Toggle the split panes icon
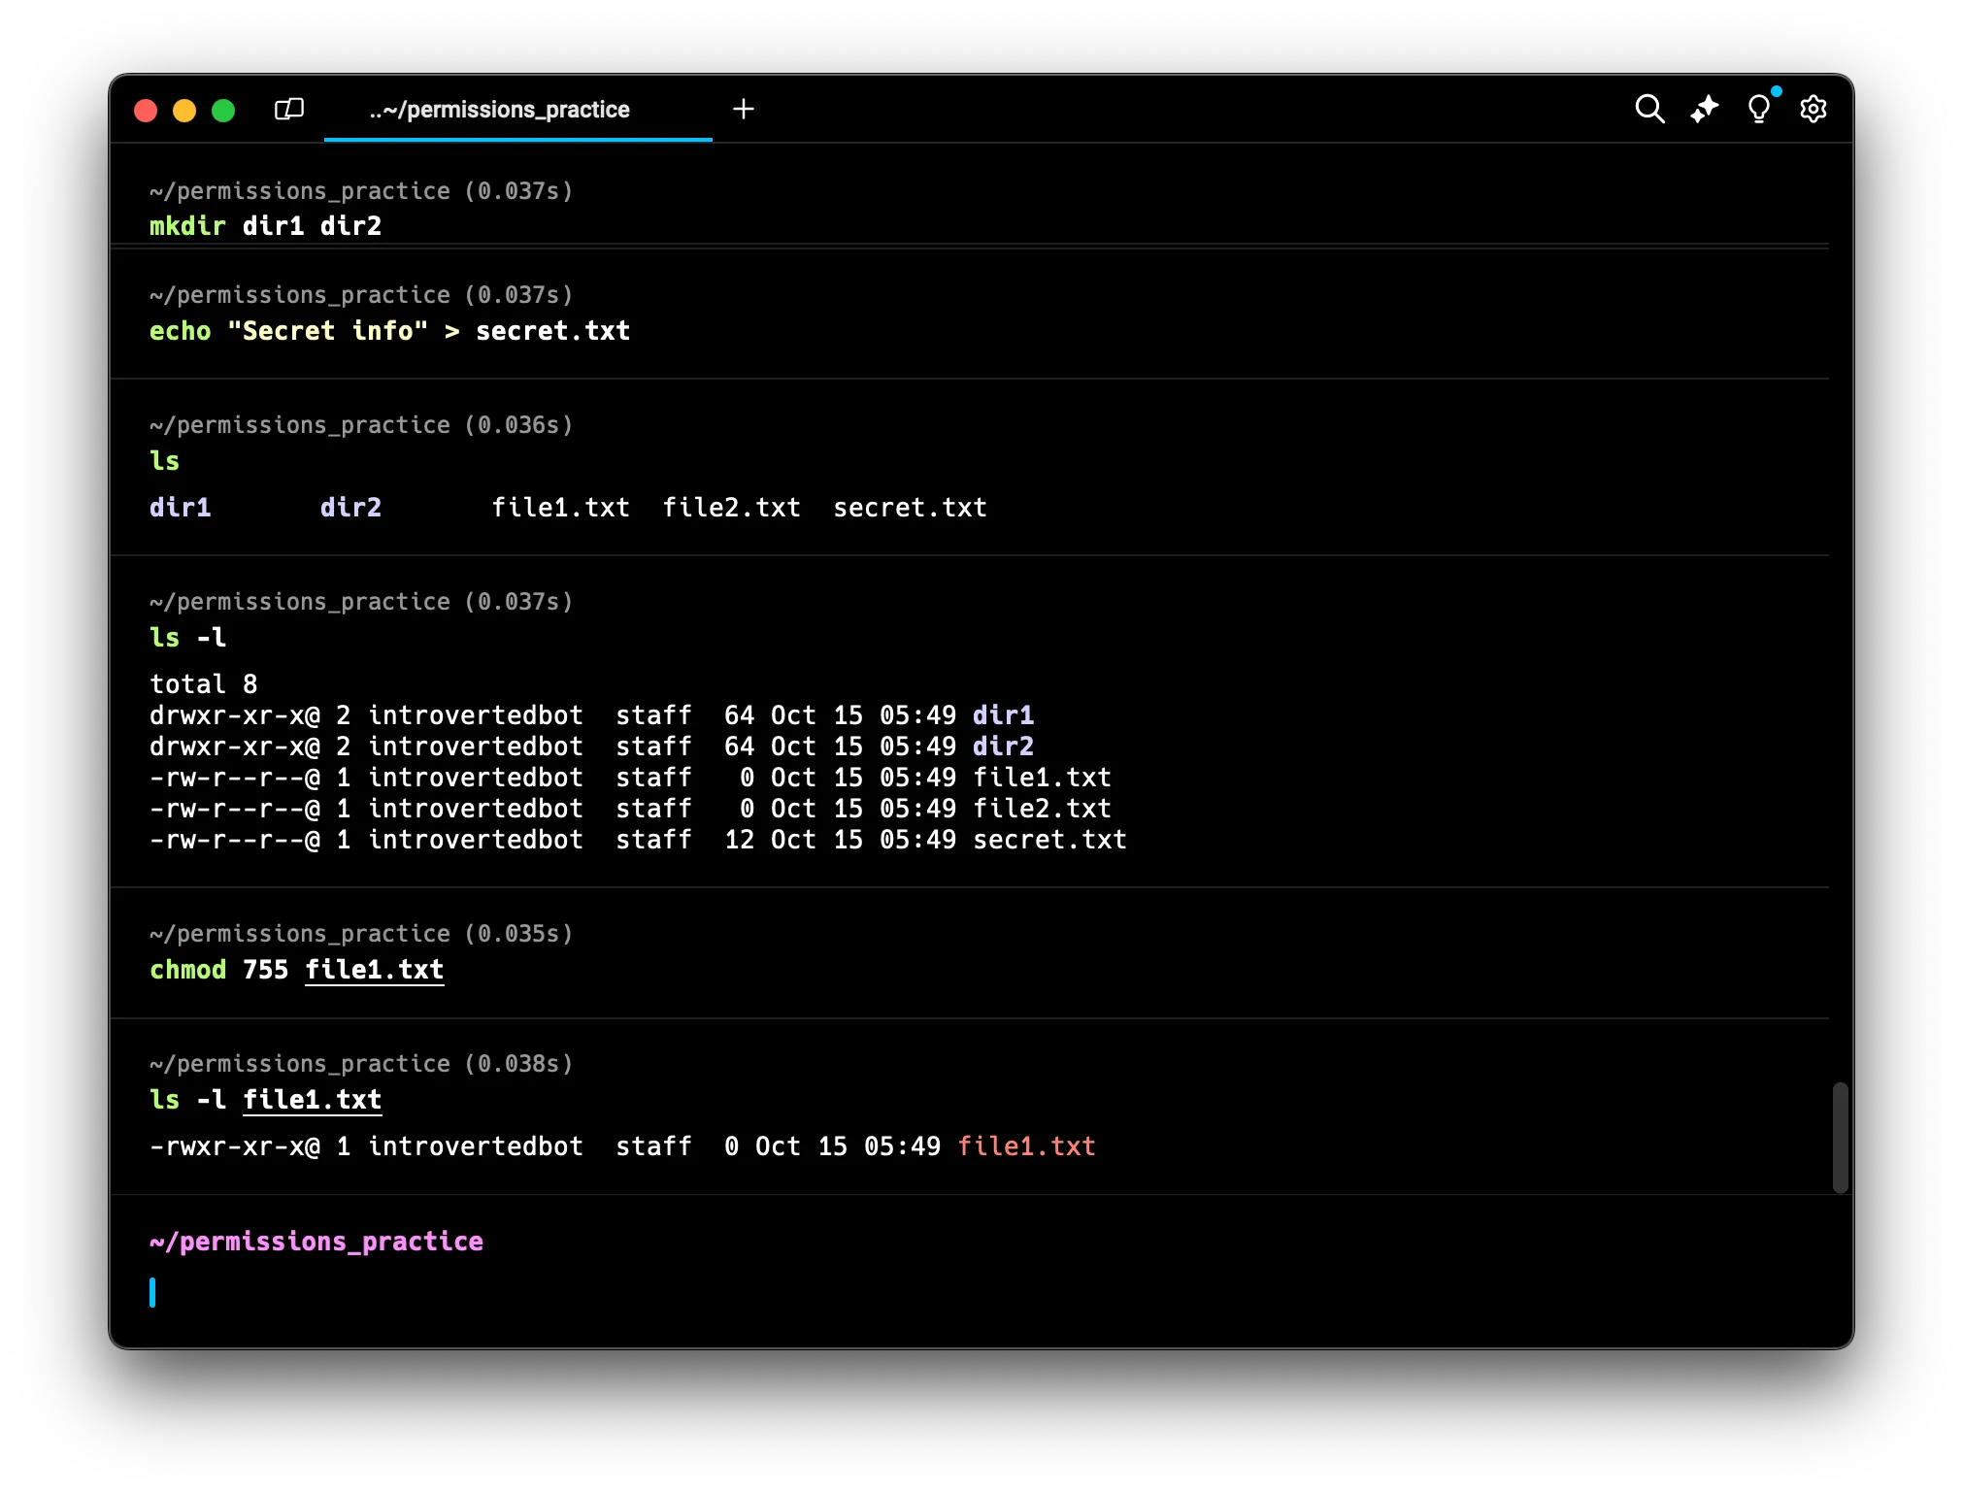Viewport: 1963px width, 1493px height. (289, 109)
